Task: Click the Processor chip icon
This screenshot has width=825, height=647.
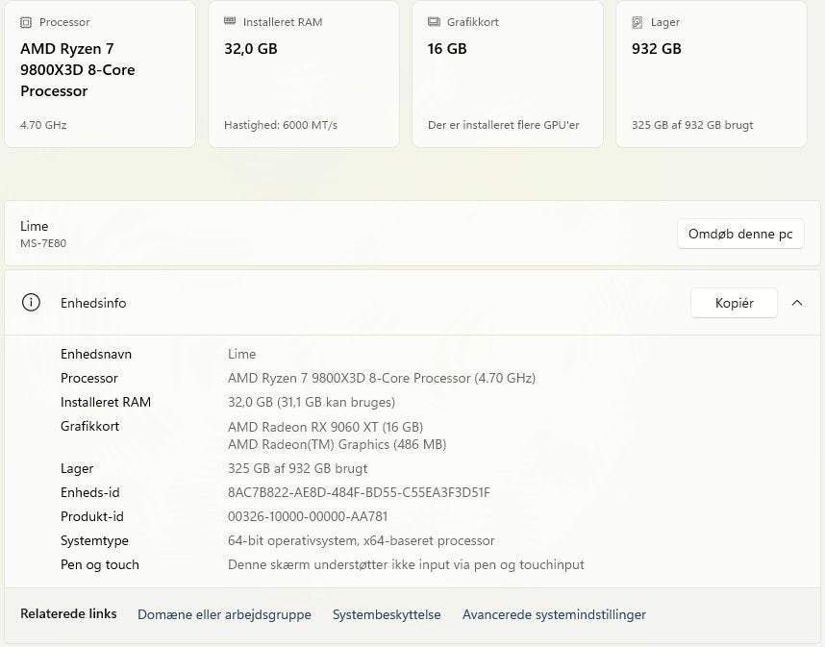Action: click(x=26, y=22)
